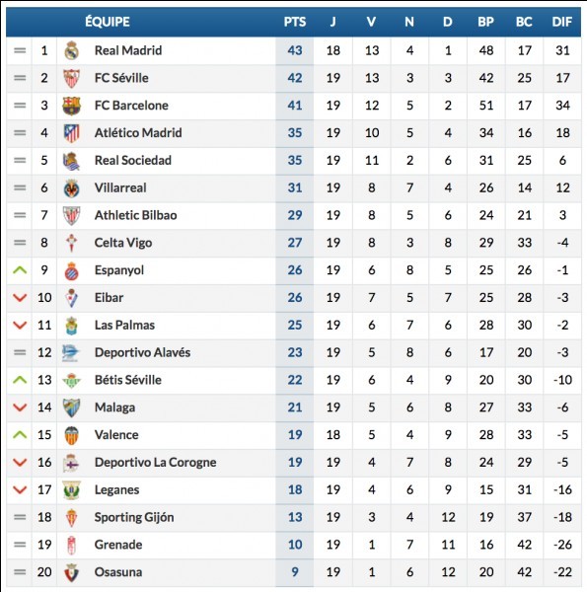Click the BP goals-for column header
The height and width of the screenshot is (592, 587).
pyautogui.click(x=485, y=22)
